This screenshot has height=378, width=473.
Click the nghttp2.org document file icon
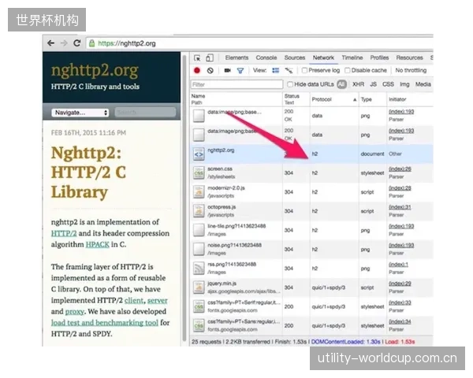pyautogui.click(x=199, y=154)
